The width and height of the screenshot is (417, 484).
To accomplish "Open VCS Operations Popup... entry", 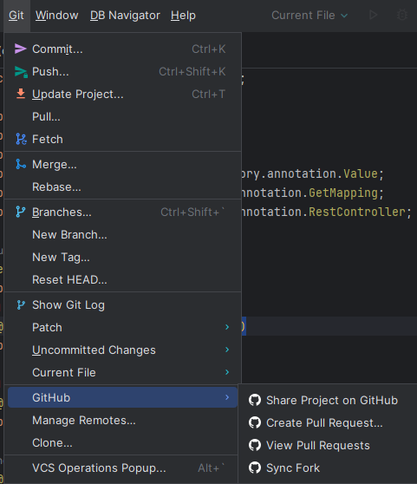I will (122, 468).
